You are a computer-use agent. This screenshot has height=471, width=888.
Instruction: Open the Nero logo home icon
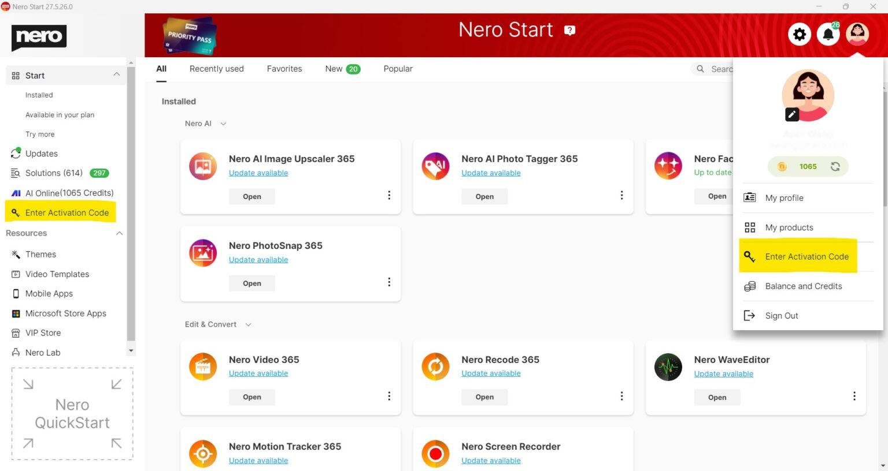pos(38,37)
